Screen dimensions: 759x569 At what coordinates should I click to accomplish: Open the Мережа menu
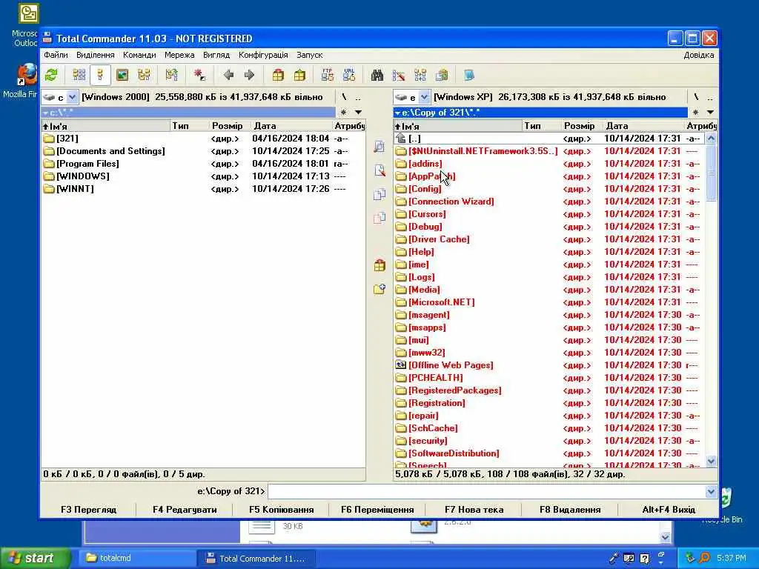pyautogui.click(x=179, y=55)
